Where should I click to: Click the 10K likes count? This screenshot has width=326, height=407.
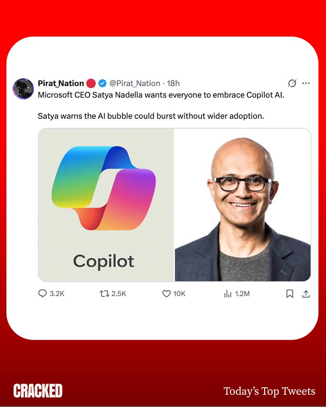(179, 294)
